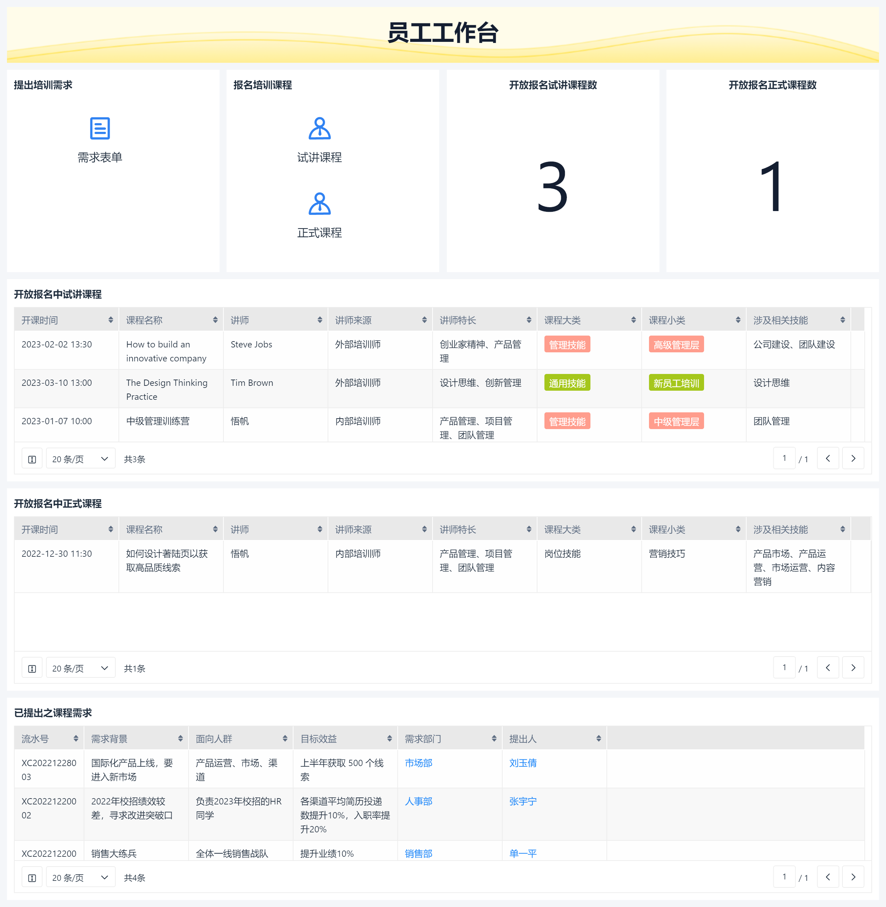The height and width of the screenshot is (907, 886).
Task: Open the 市场部 department link
Action: point(418,763)
